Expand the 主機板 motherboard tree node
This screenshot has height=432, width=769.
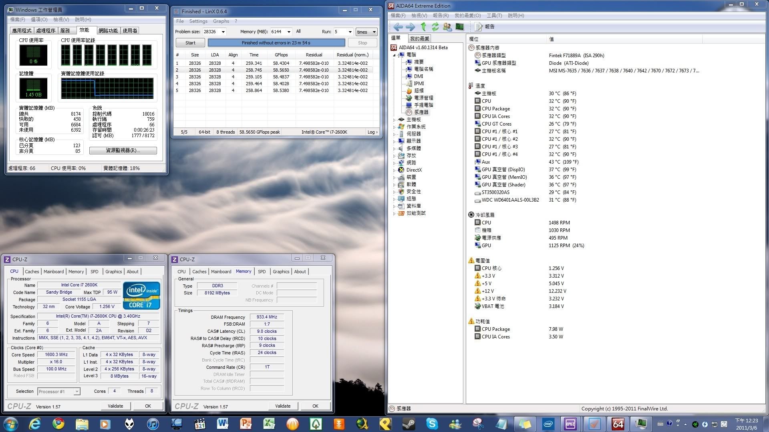395,120
